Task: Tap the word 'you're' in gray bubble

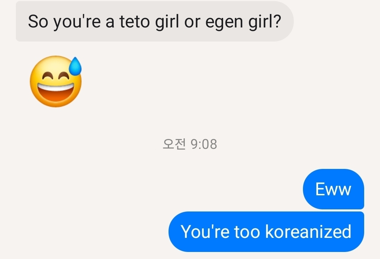Action: coord(77,22)
